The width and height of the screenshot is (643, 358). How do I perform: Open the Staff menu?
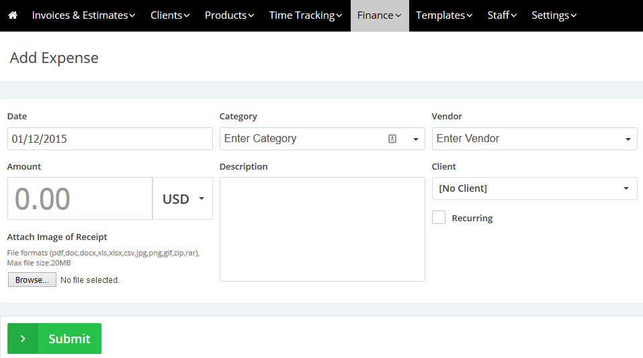pyautogui.click(x=502, y=15)
